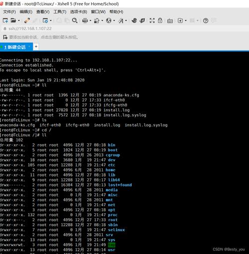Click install.log.syslog in the ll listing

[x=125, y=115]
